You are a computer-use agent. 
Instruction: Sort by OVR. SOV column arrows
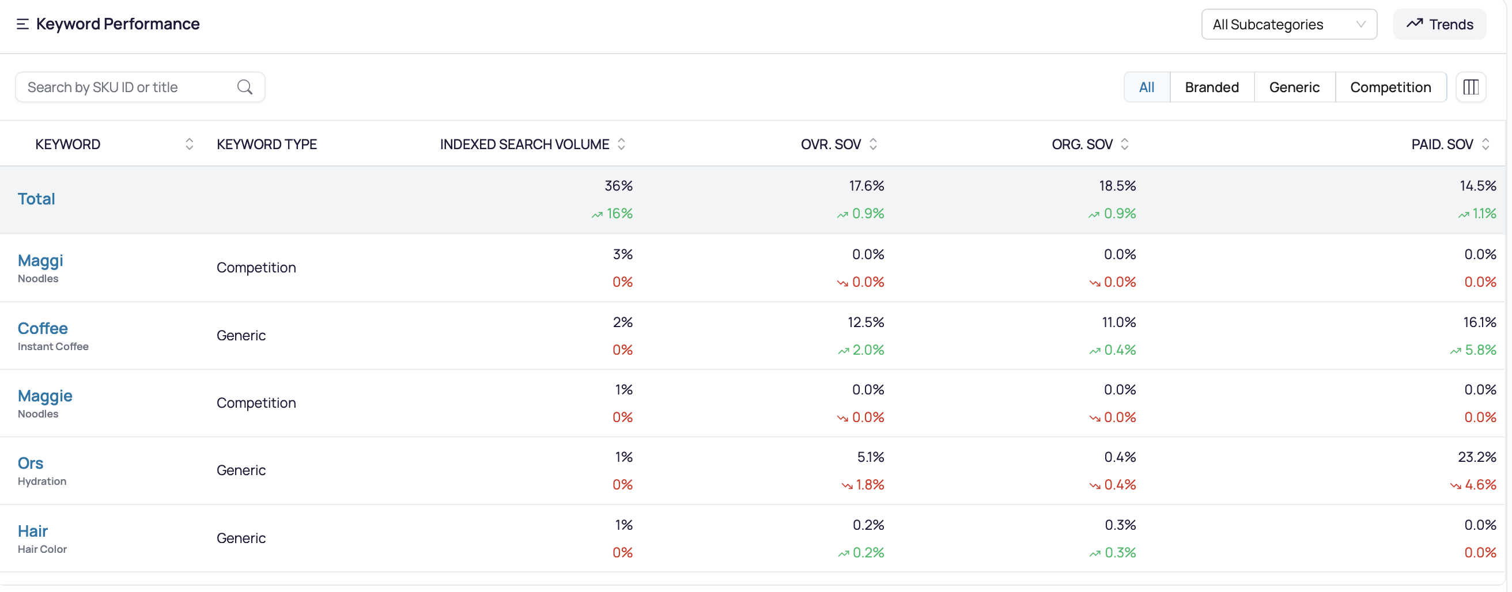(873, 145)
